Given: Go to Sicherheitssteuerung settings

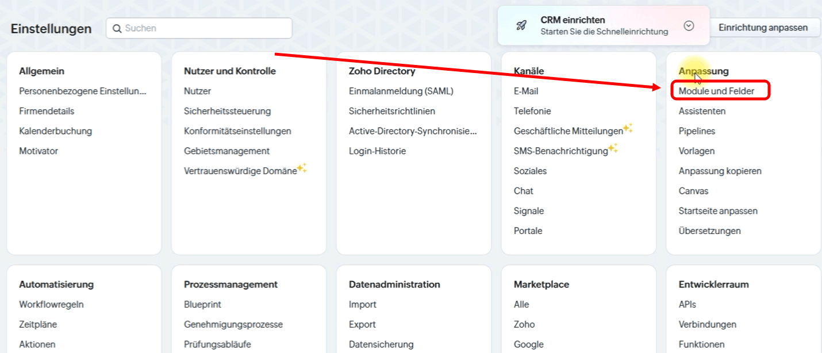Looking at the screenshot, I should (x=227, y=111).
